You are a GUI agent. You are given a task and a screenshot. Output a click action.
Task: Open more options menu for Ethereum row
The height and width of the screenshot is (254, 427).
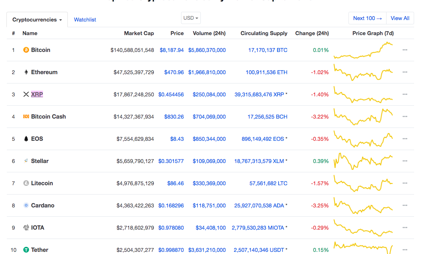pos(405,72)
